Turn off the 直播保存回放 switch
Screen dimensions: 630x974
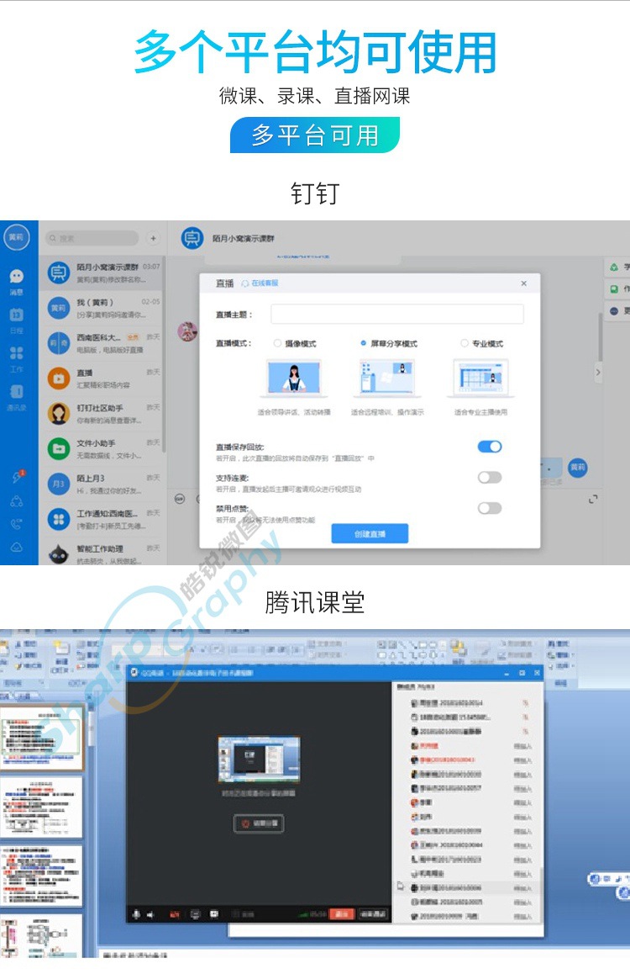tap(490, 447)
